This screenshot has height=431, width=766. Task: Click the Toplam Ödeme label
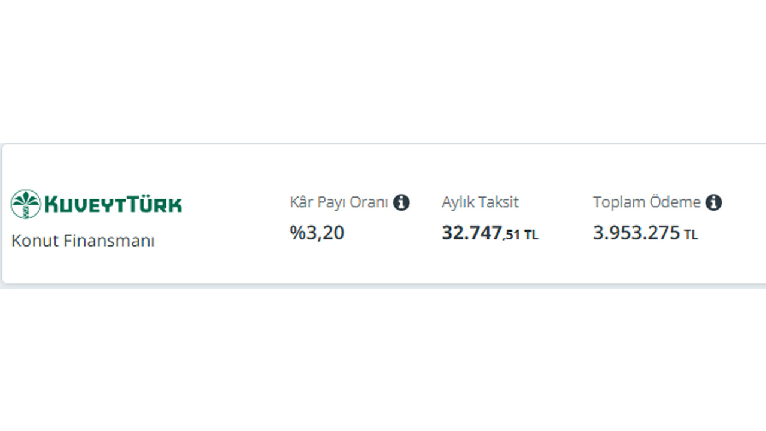tap(646, 202)
